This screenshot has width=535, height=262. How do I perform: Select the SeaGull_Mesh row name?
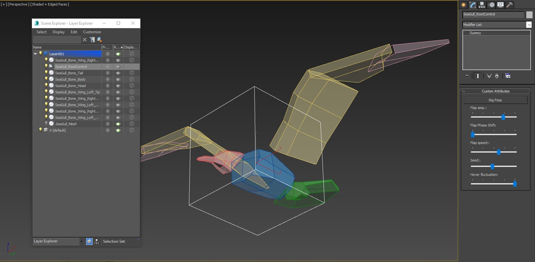click(x=66, y=124)
